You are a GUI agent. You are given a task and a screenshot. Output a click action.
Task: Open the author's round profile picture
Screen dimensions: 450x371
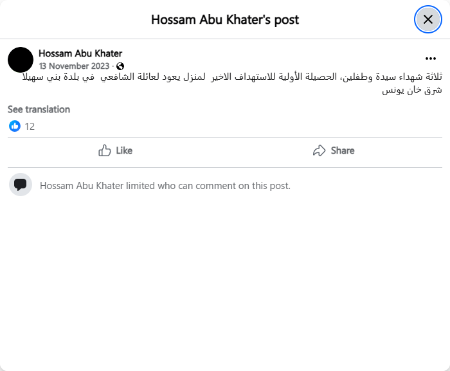tap(21, 59)
